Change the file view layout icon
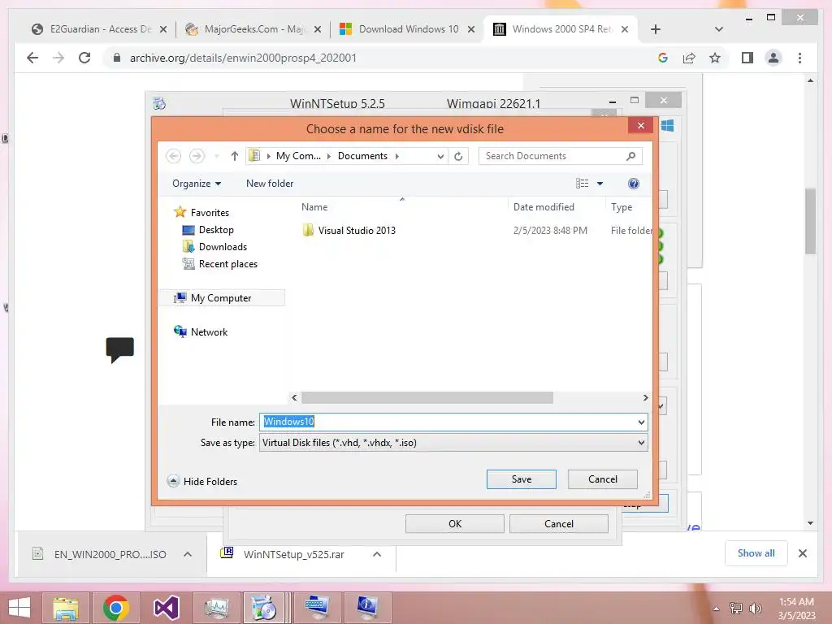 pos(582,184)
